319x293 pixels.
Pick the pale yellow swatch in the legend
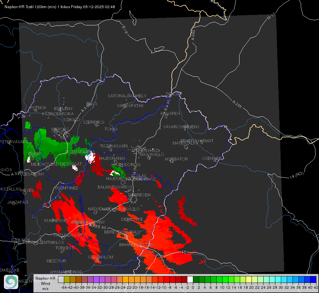pyautogui.click(x=249, y=279)
